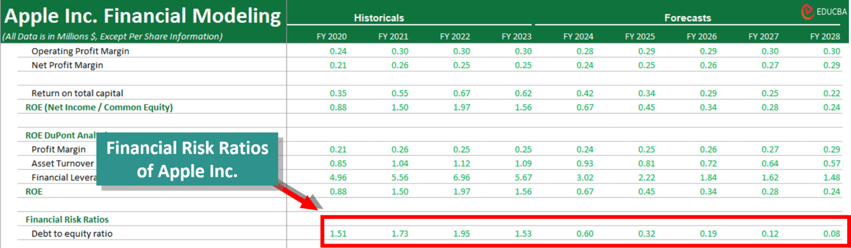Select the Financial Risk Ratios callout box

click(187, 159)
